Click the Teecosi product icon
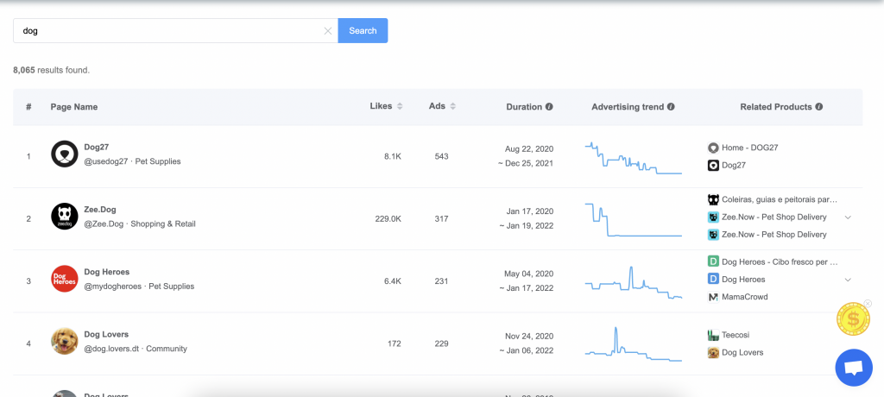This screenshot has width=884, height=397. [713, 335]
